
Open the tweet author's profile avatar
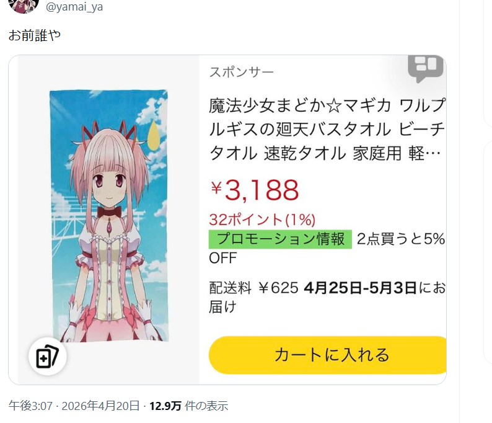tap(24, 5)
